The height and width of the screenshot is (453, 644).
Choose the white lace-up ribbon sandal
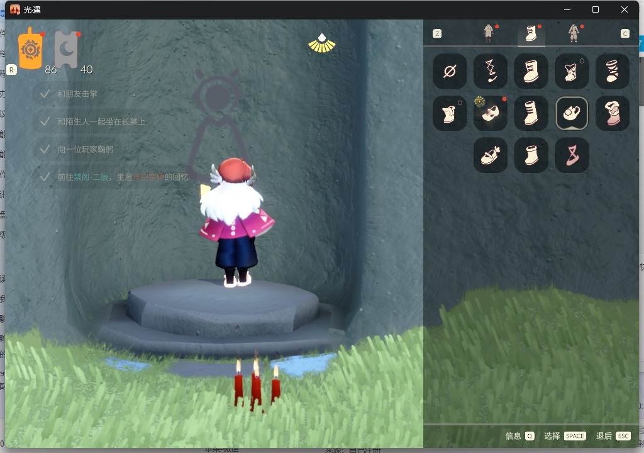coord(491,71)
